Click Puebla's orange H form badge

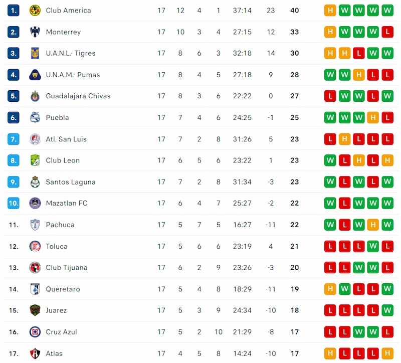click(372, 118)
